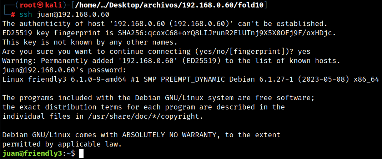The width and height of the screenshot is (382, 159).
Task: Click the terminal cursor block at prompt
Action: (x=81, y=154)
